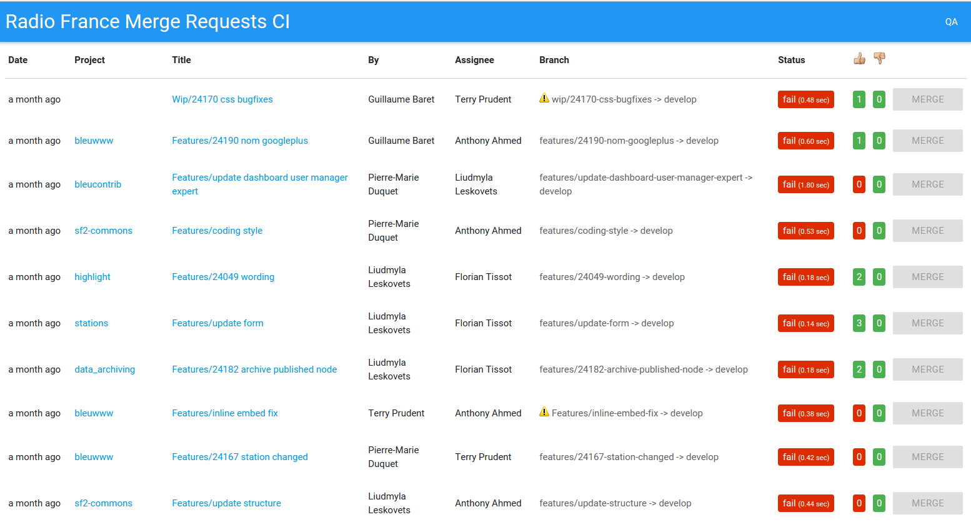Go to the stations project

click(x=91, y=323)
